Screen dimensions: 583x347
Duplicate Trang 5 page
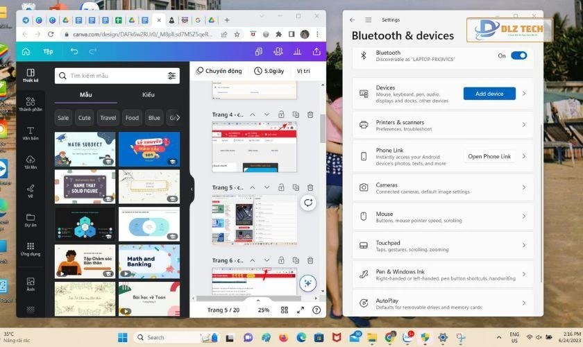point(296,187)
